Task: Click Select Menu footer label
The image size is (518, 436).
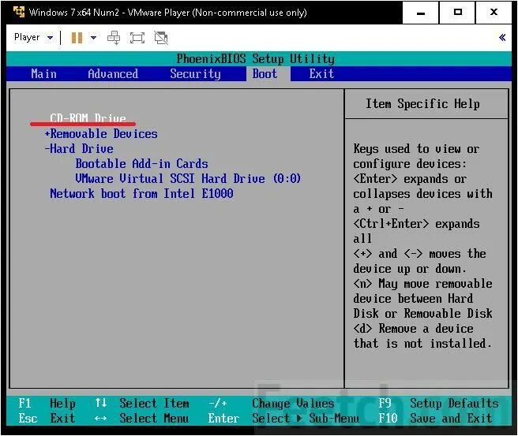Action: [154, 418]
